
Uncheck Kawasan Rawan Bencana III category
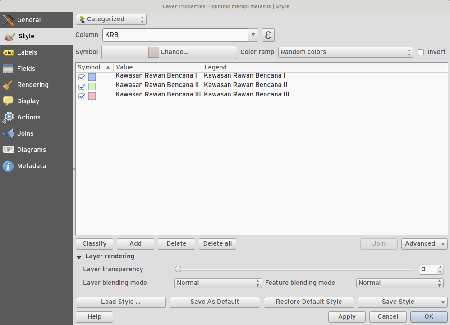pos(82,96)
